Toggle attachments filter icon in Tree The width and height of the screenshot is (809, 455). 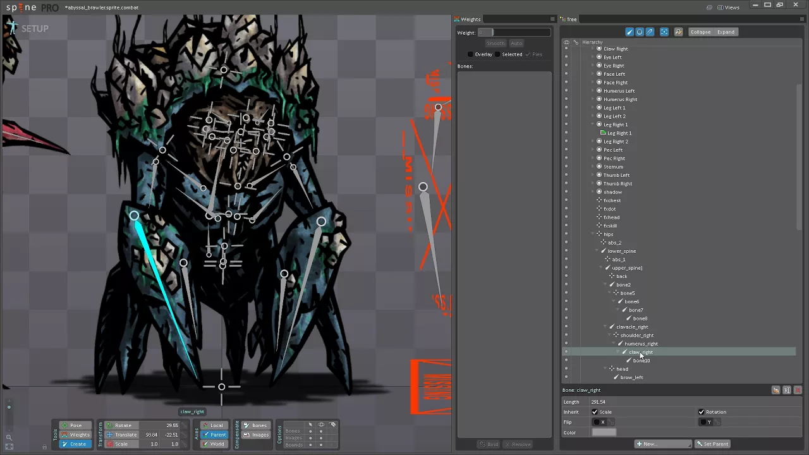[x=650, y=32]
